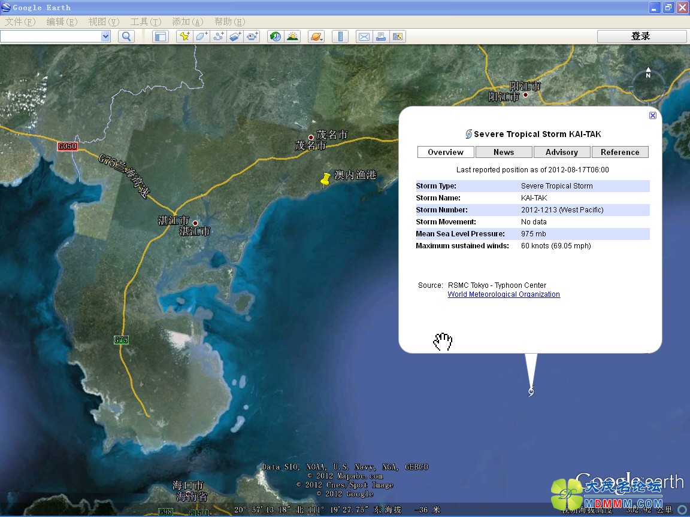Open the 工具(T) menu

click(146, 22)
